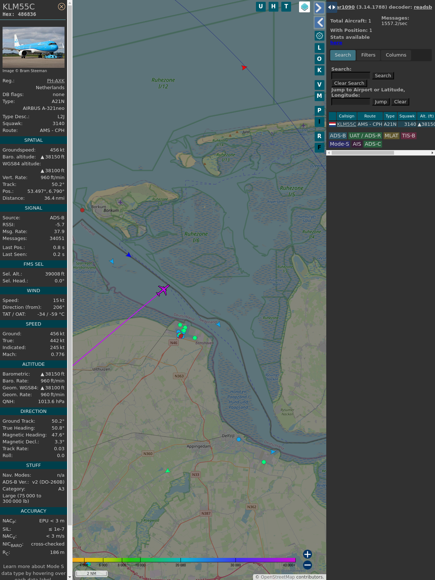Click the right chevron sidebar arrow

click(x=319, y=8)
